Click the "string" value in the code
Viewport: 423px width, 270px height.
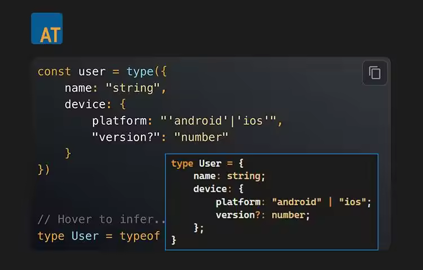[x=133, y=88]
